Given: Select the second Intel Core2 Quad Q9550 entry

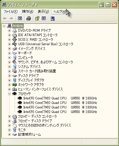Looking at the screenshot, I should [x=60, y=103].
